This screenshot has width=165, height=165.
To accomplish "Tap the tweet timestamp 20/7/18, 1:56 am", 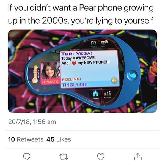I will click(x=32, y=122).
